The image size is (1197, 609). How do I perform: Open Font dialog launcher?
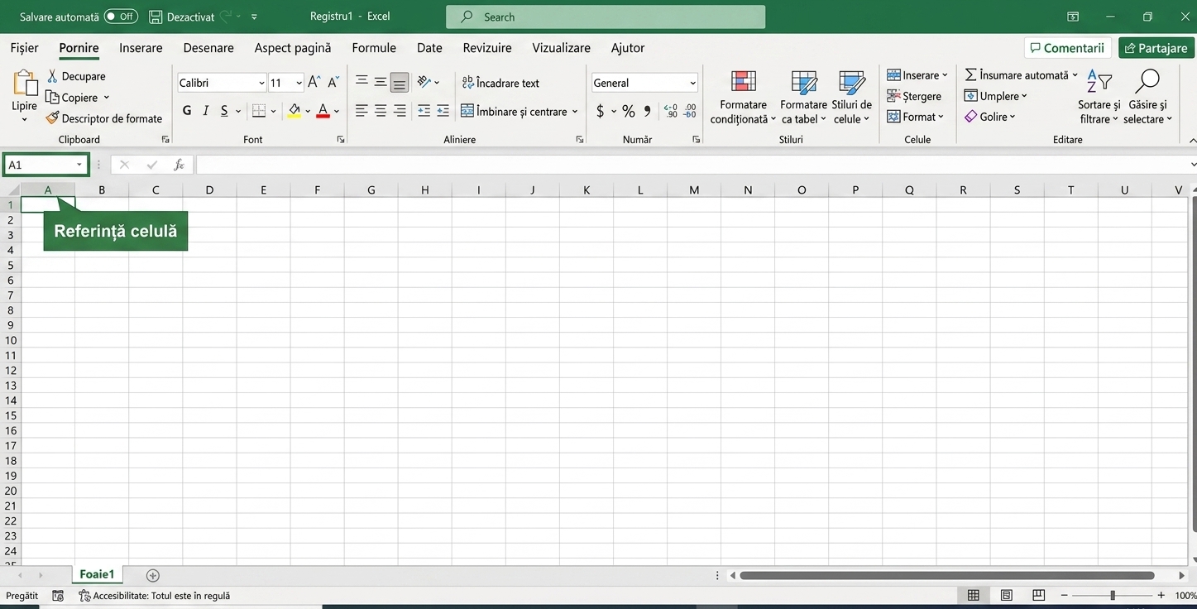pos(341,140)
